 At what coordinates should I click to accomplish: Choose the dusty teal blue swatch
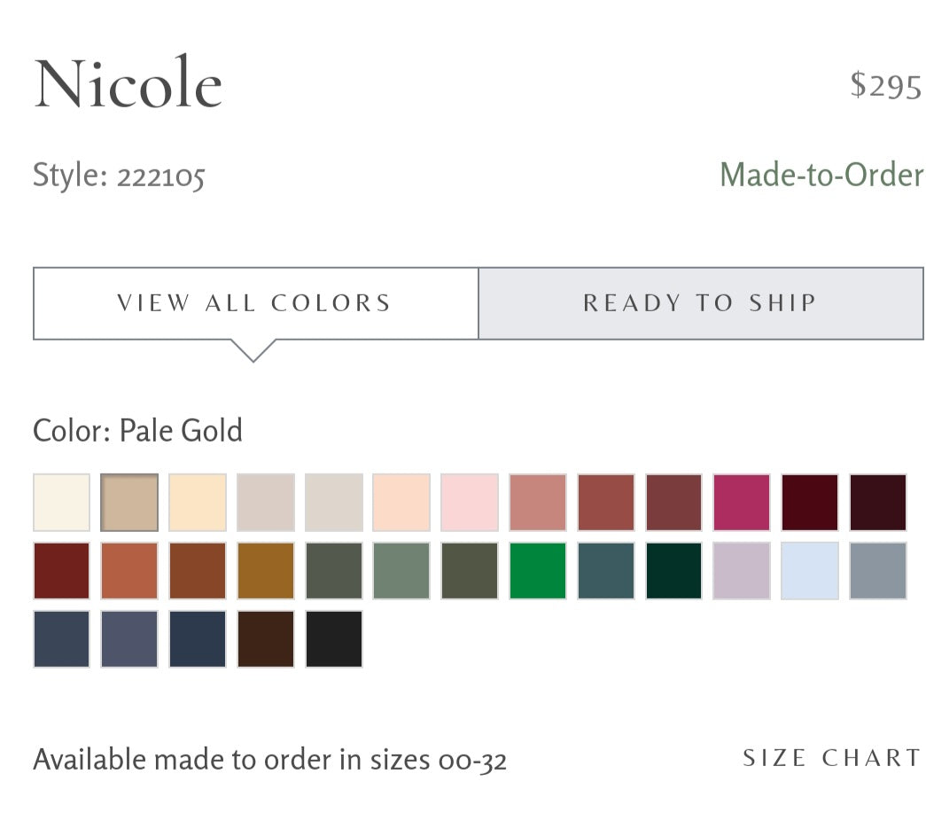pyautogui.click(x=606, y=571)
